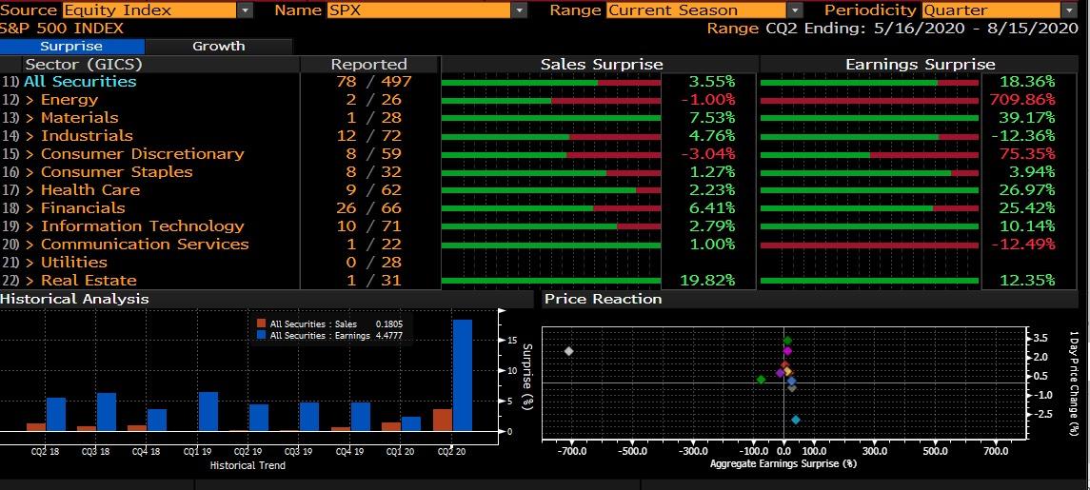Click the CQ1 19 earnings bar
Image resolution: width=1090 pixels, height=490 pixels.
(x=208, y=411)
